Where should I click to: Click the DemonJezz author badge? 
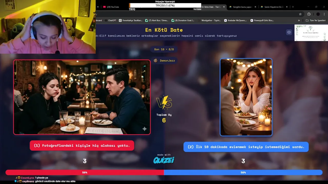click(164, 61)
